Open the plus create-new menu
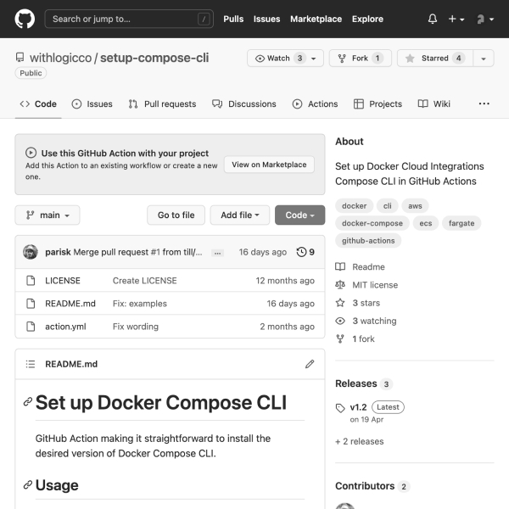This screenshot has height=509, width=509. [456, 19]
